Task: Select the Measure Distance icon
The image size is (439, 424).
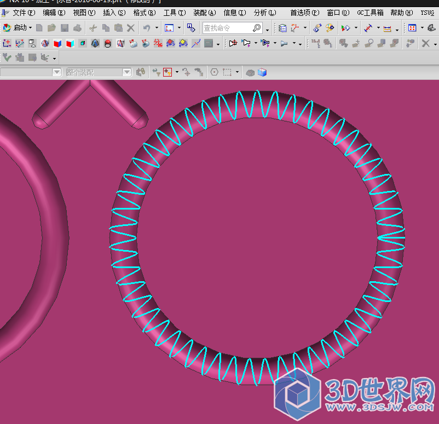Action: point(368,28)
